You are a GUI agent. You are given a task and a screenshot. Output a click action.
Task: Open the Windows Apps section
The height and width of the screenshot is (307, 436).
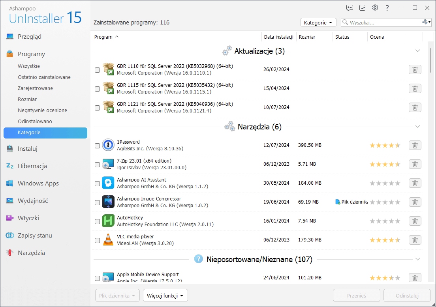pyautogui.click(x=38, y=183)
